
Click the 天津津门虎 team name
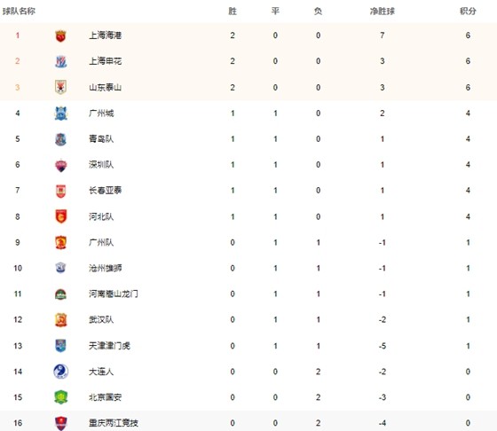pos(109,346)
